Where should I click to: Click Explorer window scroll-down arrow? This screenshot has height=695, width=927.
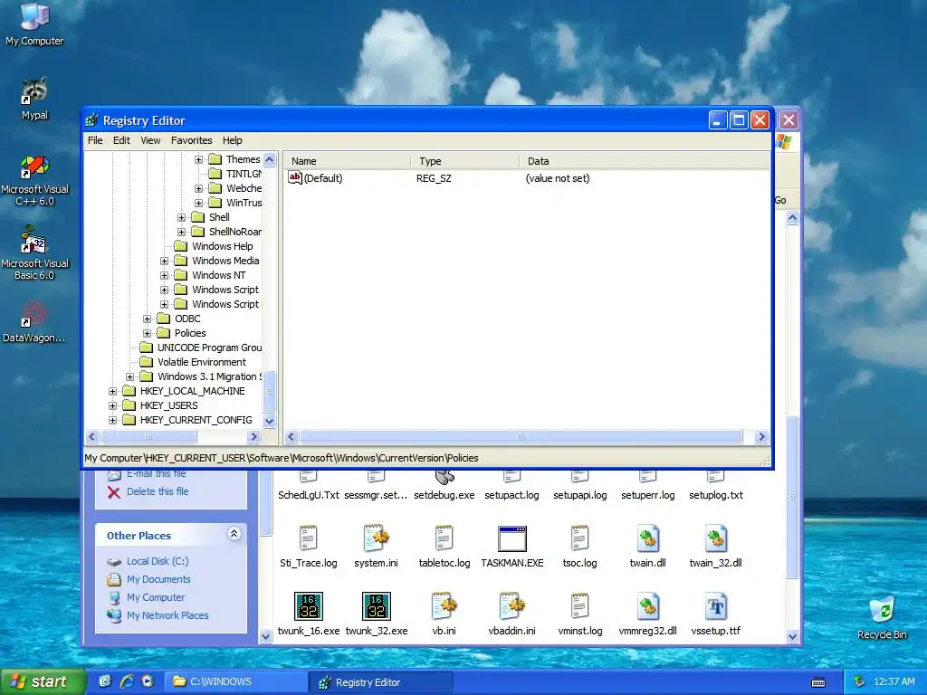792,636
